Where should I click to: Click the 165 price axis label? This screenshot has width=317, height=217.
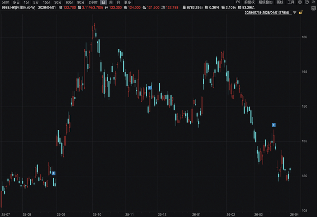304,72
